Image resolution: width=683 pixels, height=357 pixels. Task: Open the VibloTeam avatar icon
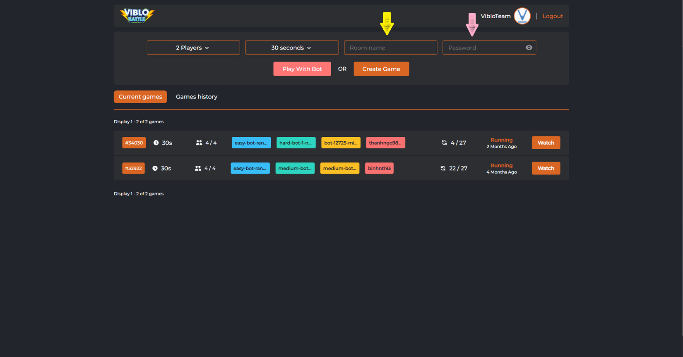(522, 16)
